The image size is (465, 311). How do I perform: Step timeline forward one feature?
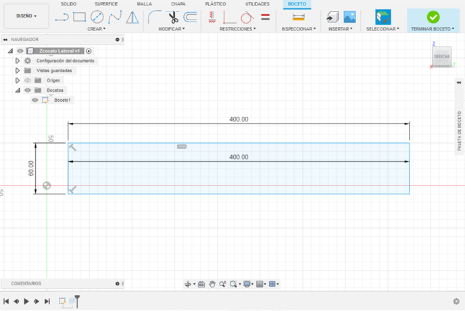click(36, 302)
